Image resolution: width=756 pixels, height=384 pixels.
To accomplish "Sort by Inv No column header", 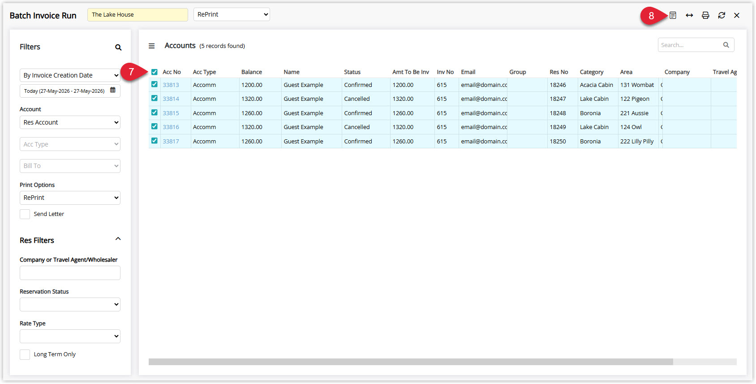I will 445,72.
